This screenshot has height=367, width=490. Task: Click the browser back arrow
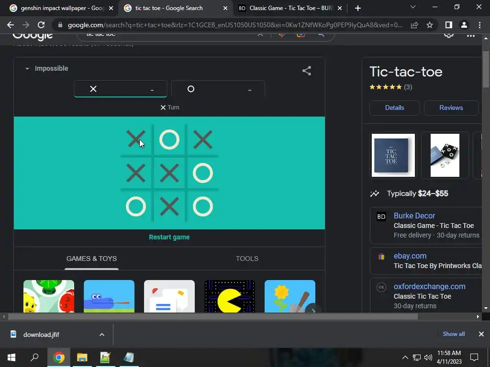click(x=11, y=25)
